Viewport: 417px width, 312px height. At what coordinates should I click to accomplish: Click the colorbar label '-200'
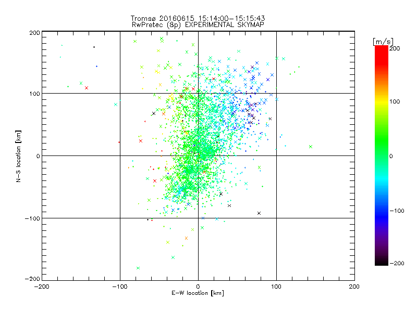[397, 263]
